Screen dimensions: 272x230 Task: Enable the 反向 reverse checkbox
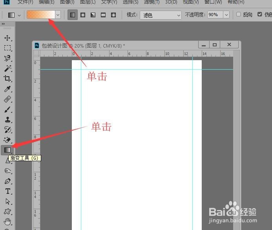point(239,14)
